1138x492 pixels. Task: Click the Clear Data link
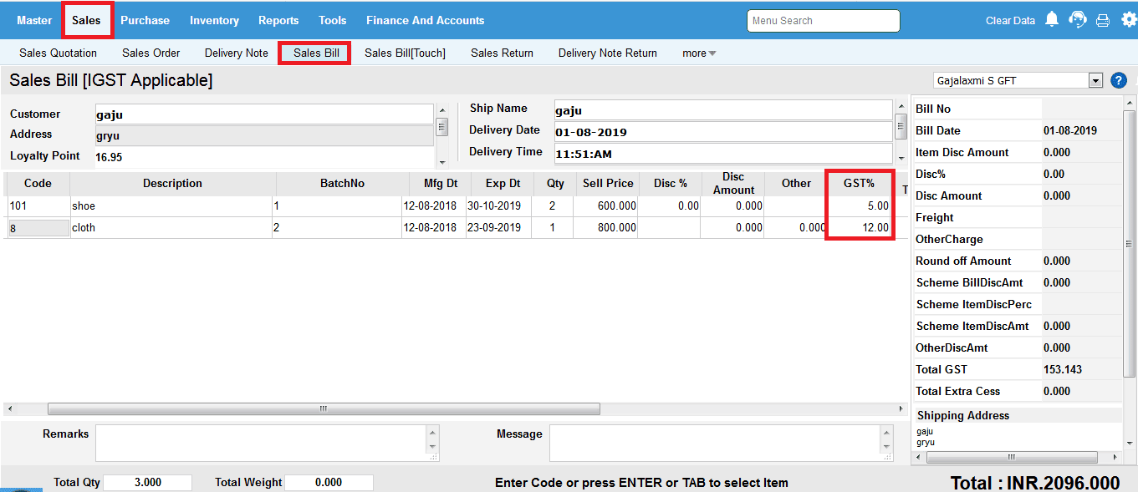pyautogui.click(x=1010, y=21)
